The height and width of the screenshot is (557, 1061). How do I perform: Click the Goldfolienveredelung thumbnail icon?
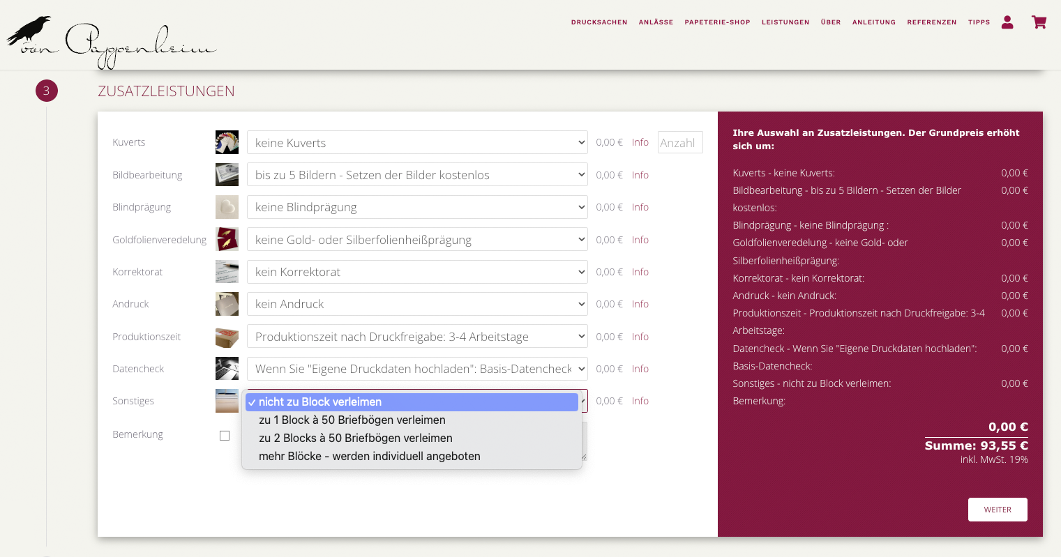[x=227, y=240]
